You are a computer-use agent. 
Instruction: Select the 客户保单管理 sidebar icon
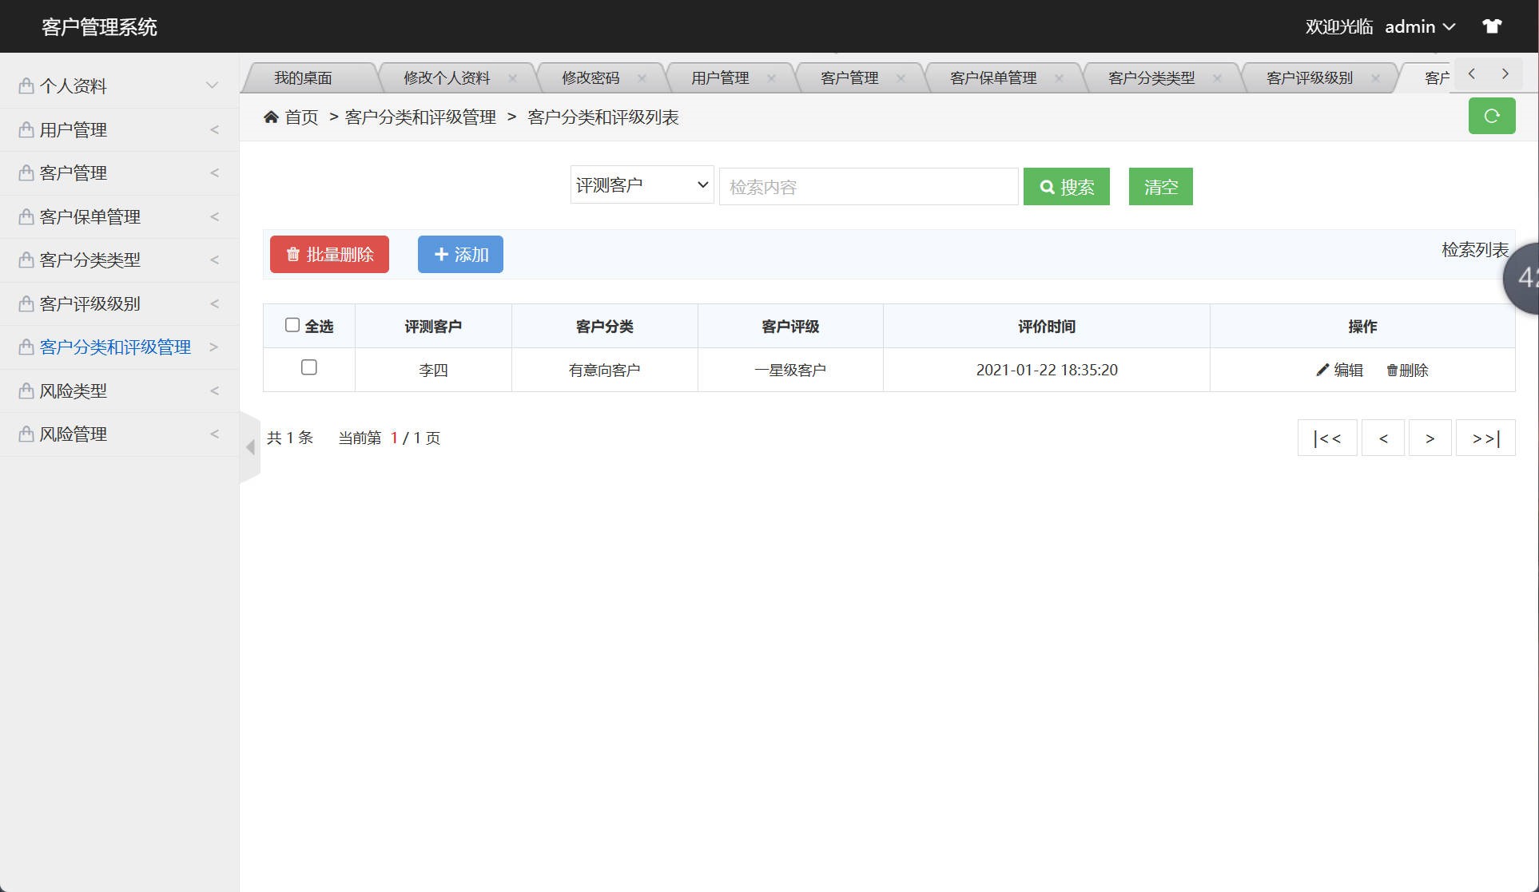coord(26,216)
